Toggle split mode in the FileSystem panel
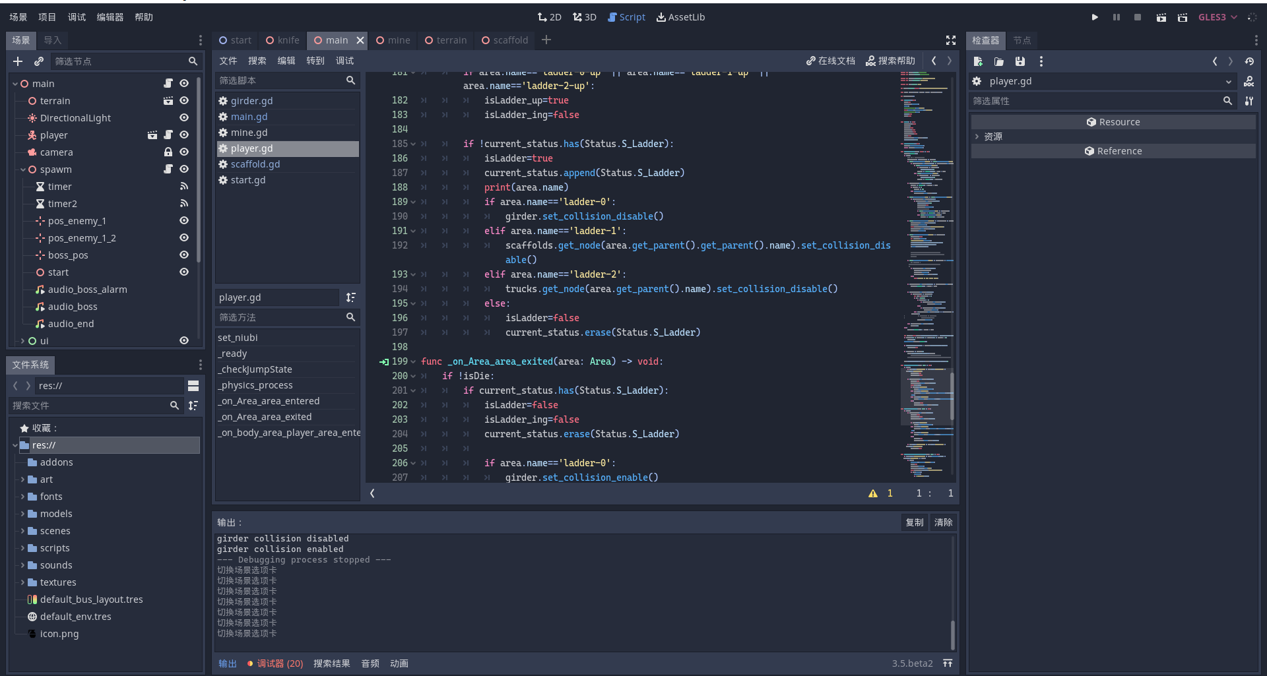1267x676 pixels. coord(193,386)
